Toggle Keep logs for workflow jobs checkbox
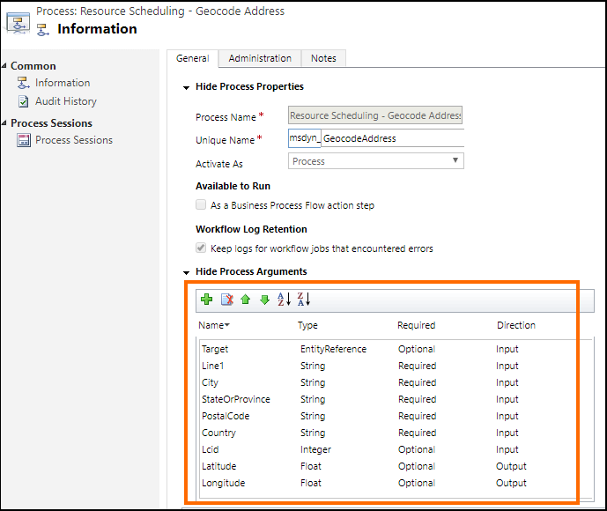 [x=201, y=248]
